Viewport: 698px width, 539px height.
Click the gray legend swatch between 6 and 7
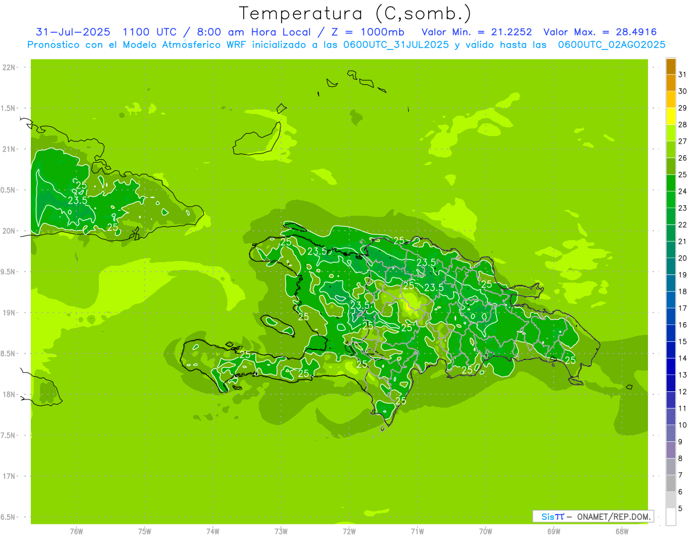(671, 483)
